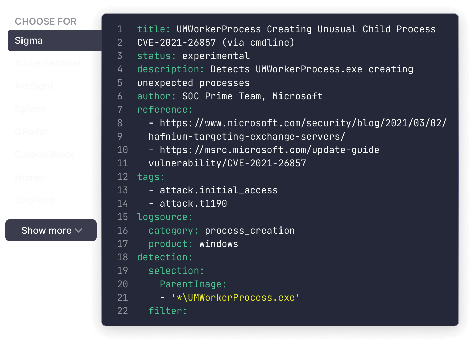The image size is (475, 345).
Task: Open the microsoft.com security blog reference URL
Action: pos(303,123)
